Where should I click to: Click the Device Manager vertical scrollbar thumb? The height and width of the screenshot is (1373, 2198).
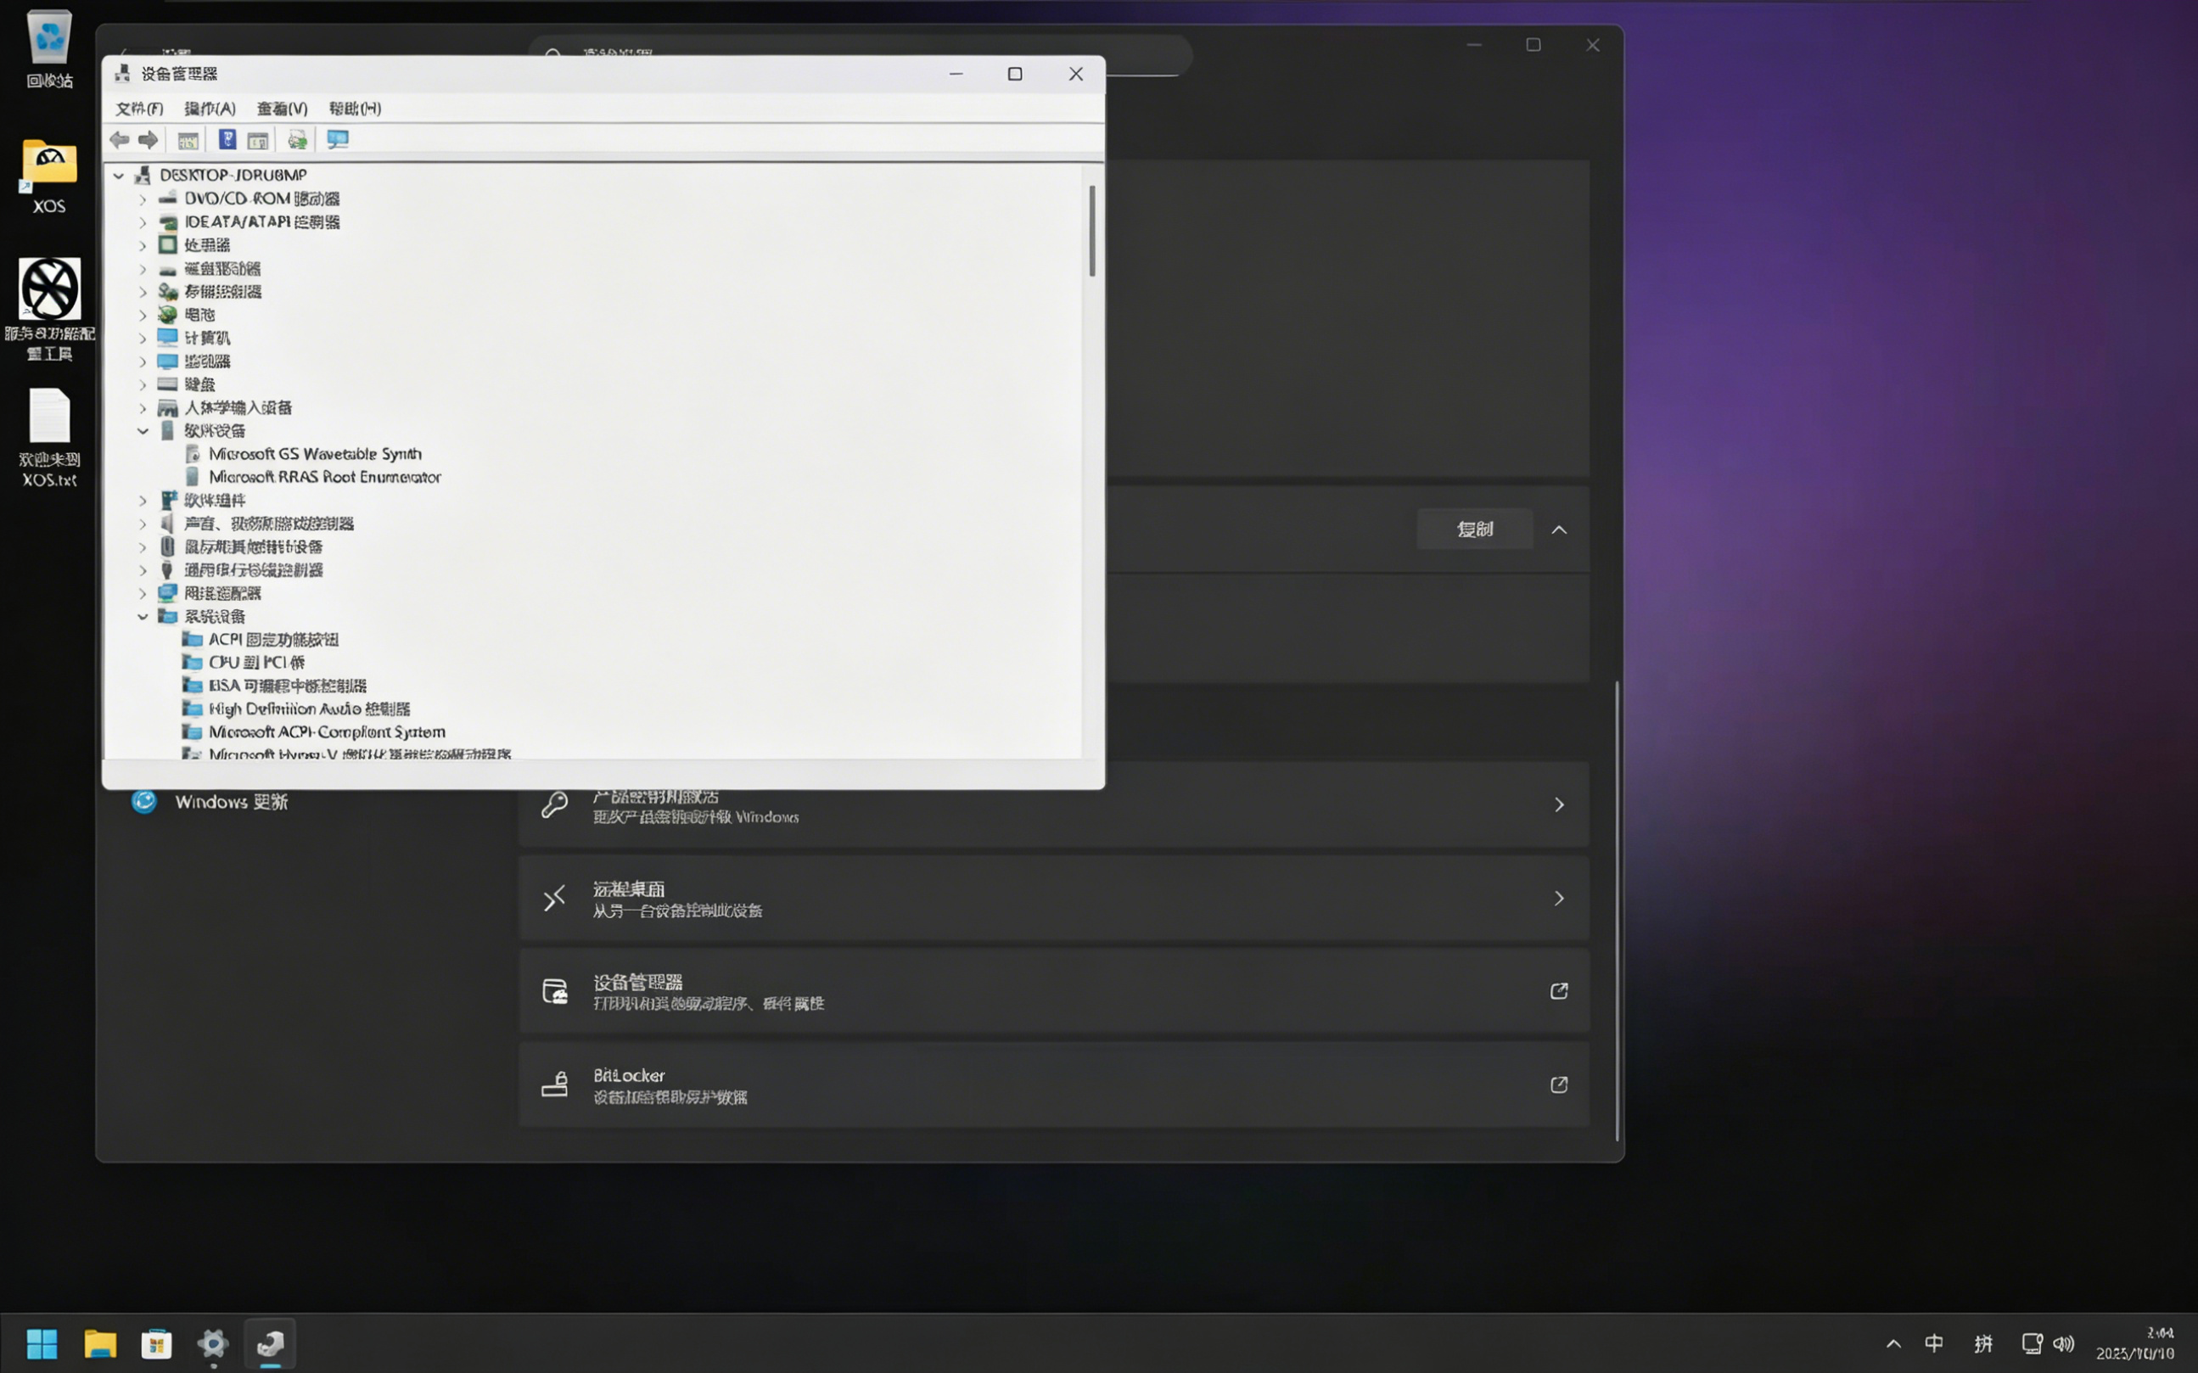click(x=1092, y=231)
